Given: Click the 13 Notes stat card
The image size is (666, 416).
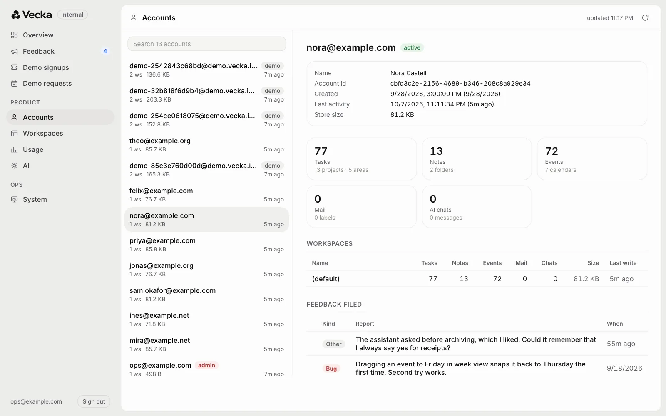Looking at the screenshot, I should coord(477,159).
